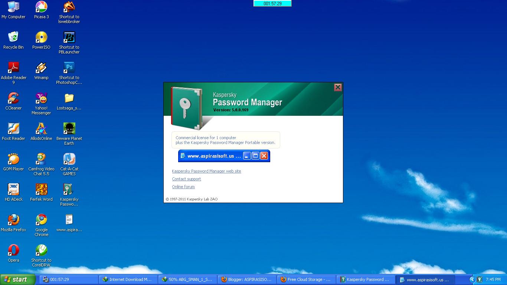Viewport: 507px width, 285px height.
Task: Click the cyan 001:57:29 timer widget
Action: click(272, 3)
